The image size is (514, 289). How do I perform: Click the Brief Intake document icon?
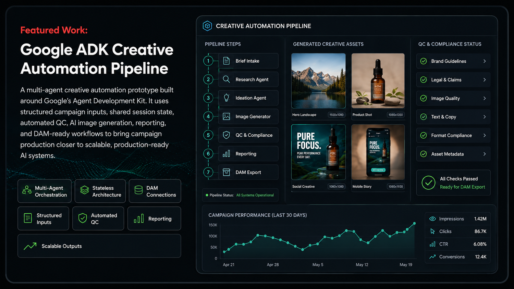pyautogui.click(x=227, y=61)
